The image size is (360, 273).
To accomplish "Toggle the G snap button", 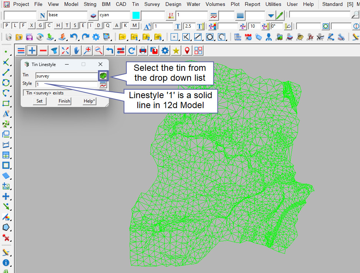I will [40, 25].
